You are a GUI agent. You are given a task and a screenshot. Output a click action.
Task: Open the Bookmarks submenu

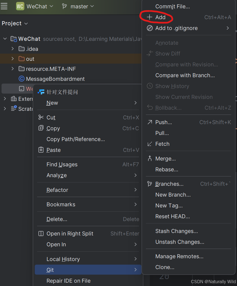pyautogui.click(x=88, y=204)
